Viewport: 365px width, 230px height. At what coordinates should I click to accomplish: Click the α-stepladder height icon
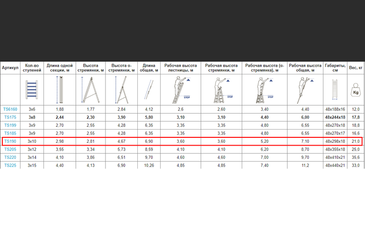click(121, 90)
